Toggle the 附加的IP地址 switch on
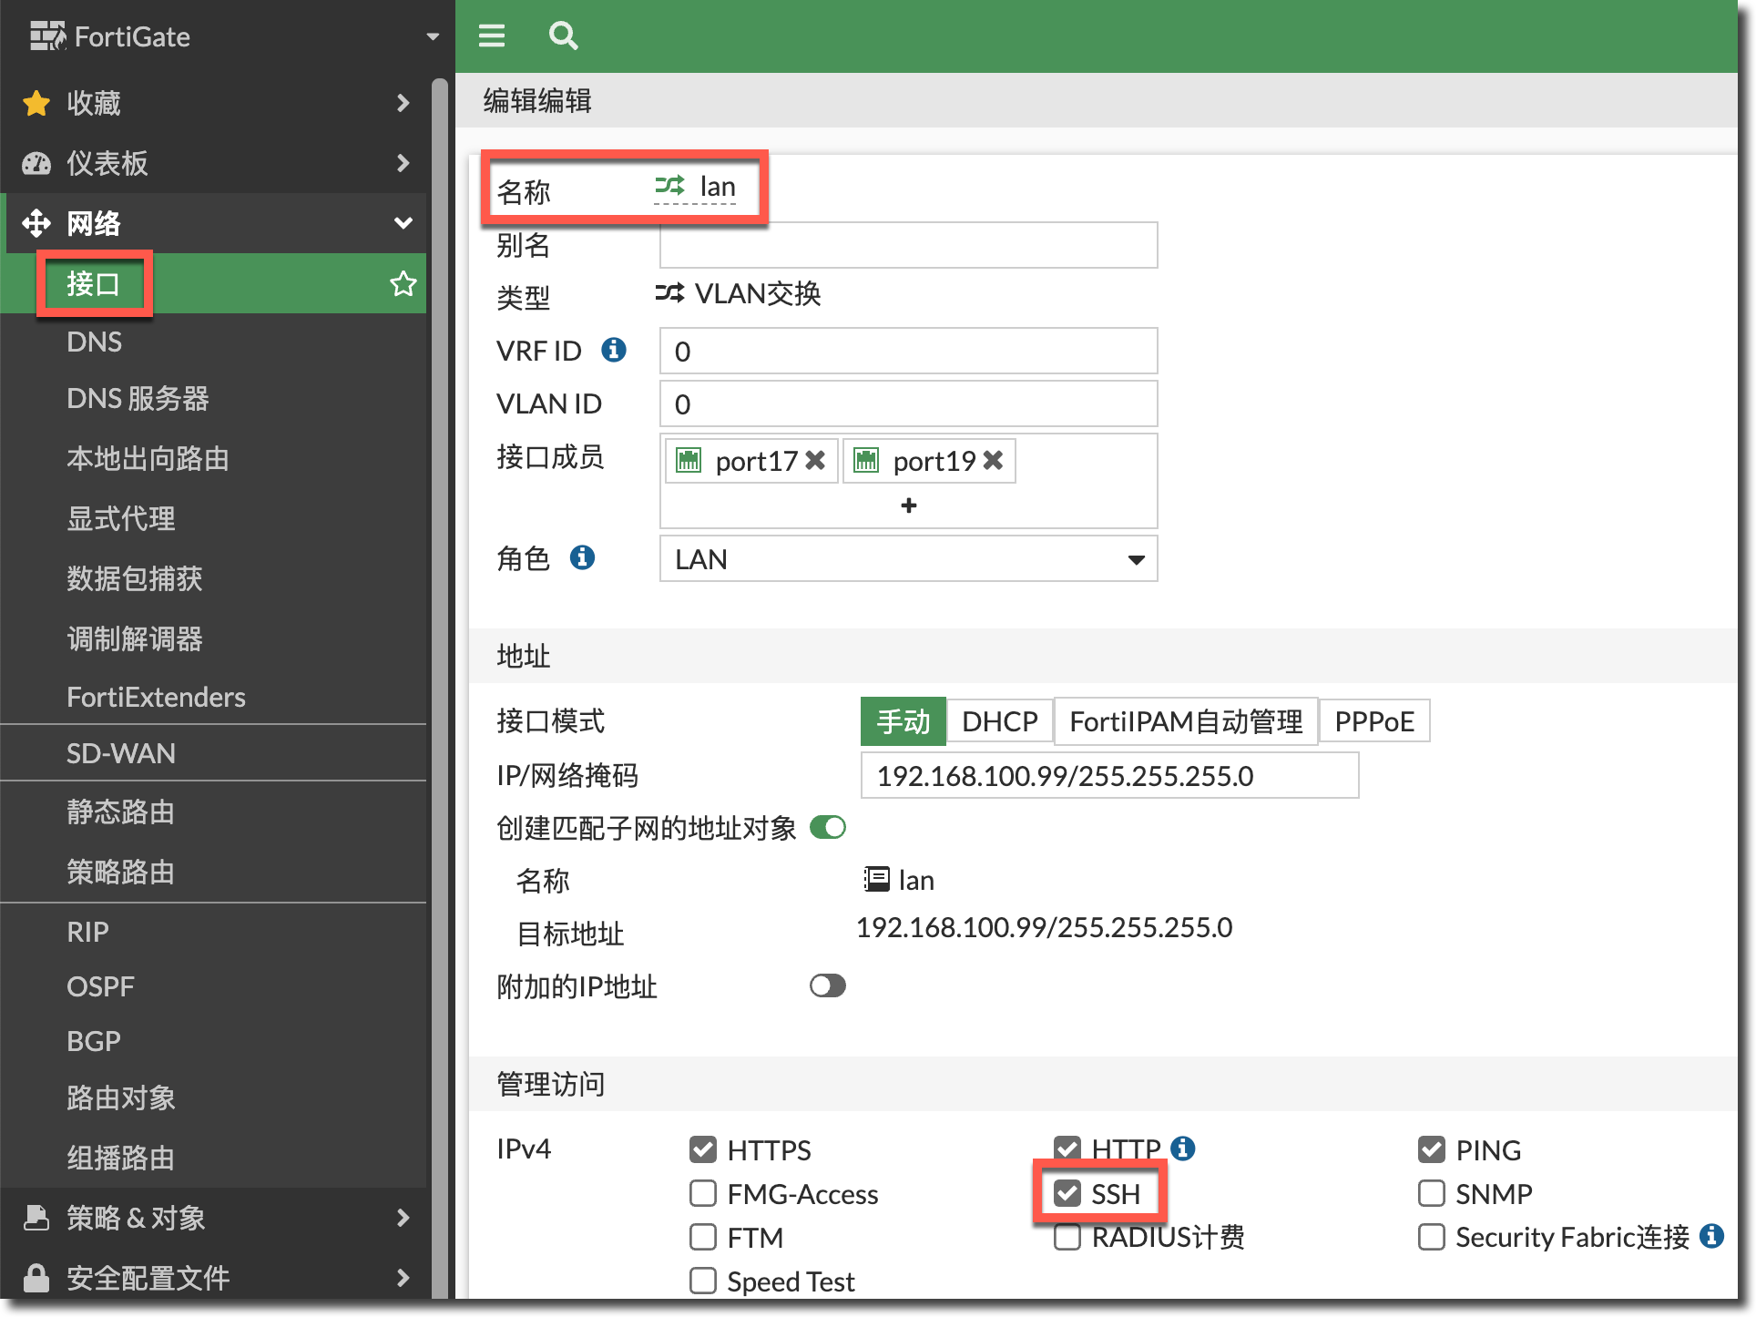Image resolution: width=1756 pixels, height=1317 pixels. [x=827, y=985]
